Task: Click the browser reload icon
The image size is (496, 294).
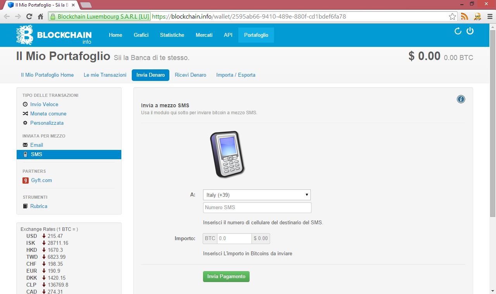Action: coord(29,17)
